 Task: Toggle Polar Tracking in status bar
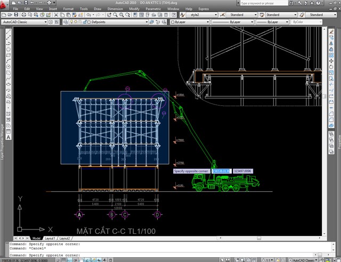(x=75, y=260)
